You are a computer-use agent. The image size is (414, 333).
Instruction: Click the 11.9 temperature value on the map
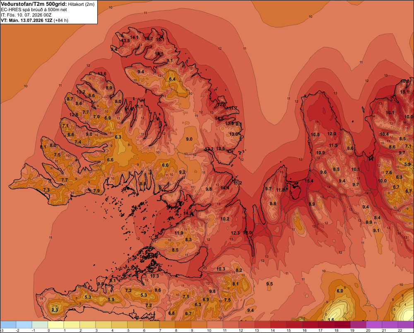[179, 233]
